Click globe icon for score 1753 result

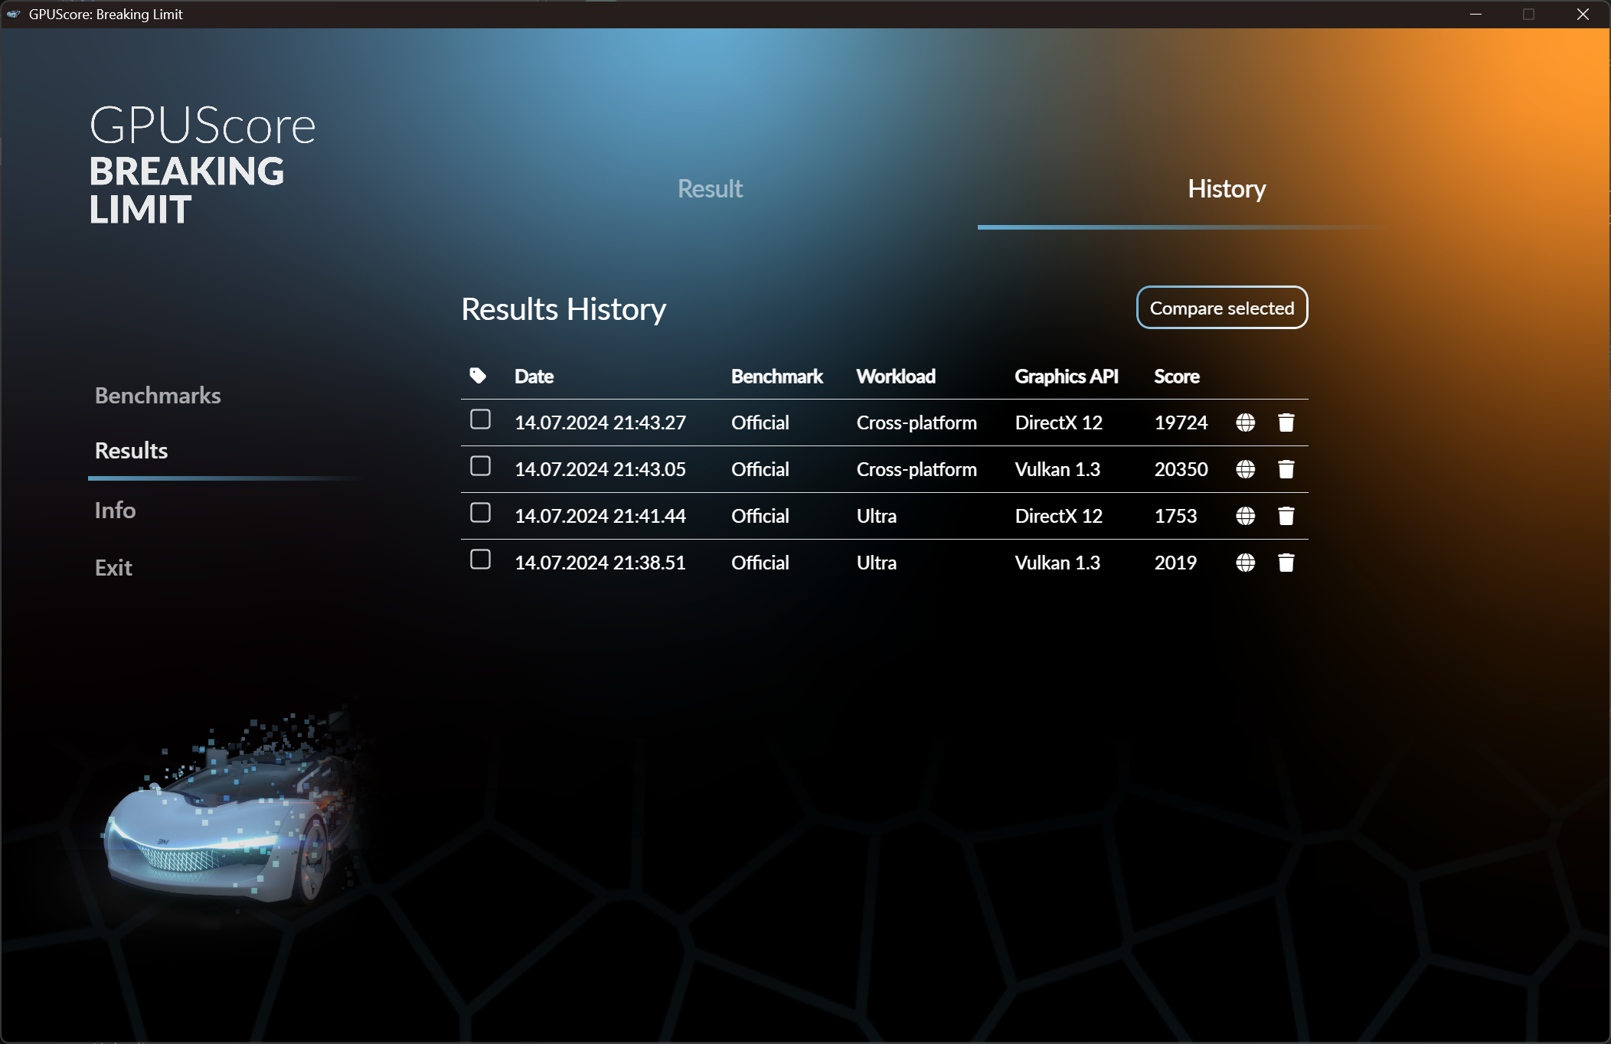1245,516
